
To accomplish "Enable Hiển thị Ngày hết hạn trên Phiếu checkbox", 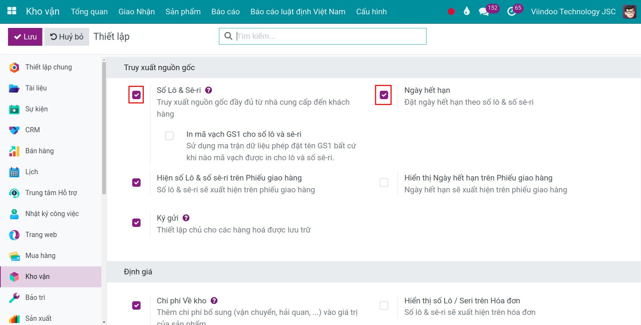I will (384, 183).
